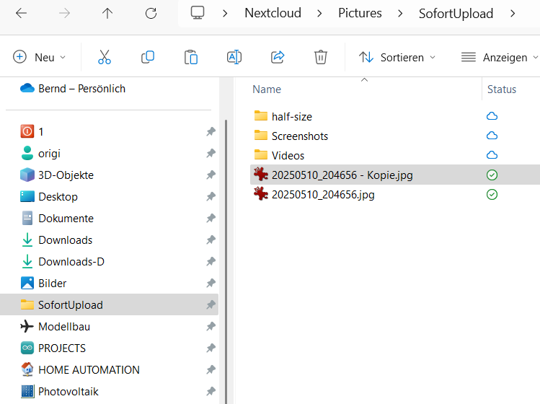Unpin Modellbau from quick access

point(211,327)
